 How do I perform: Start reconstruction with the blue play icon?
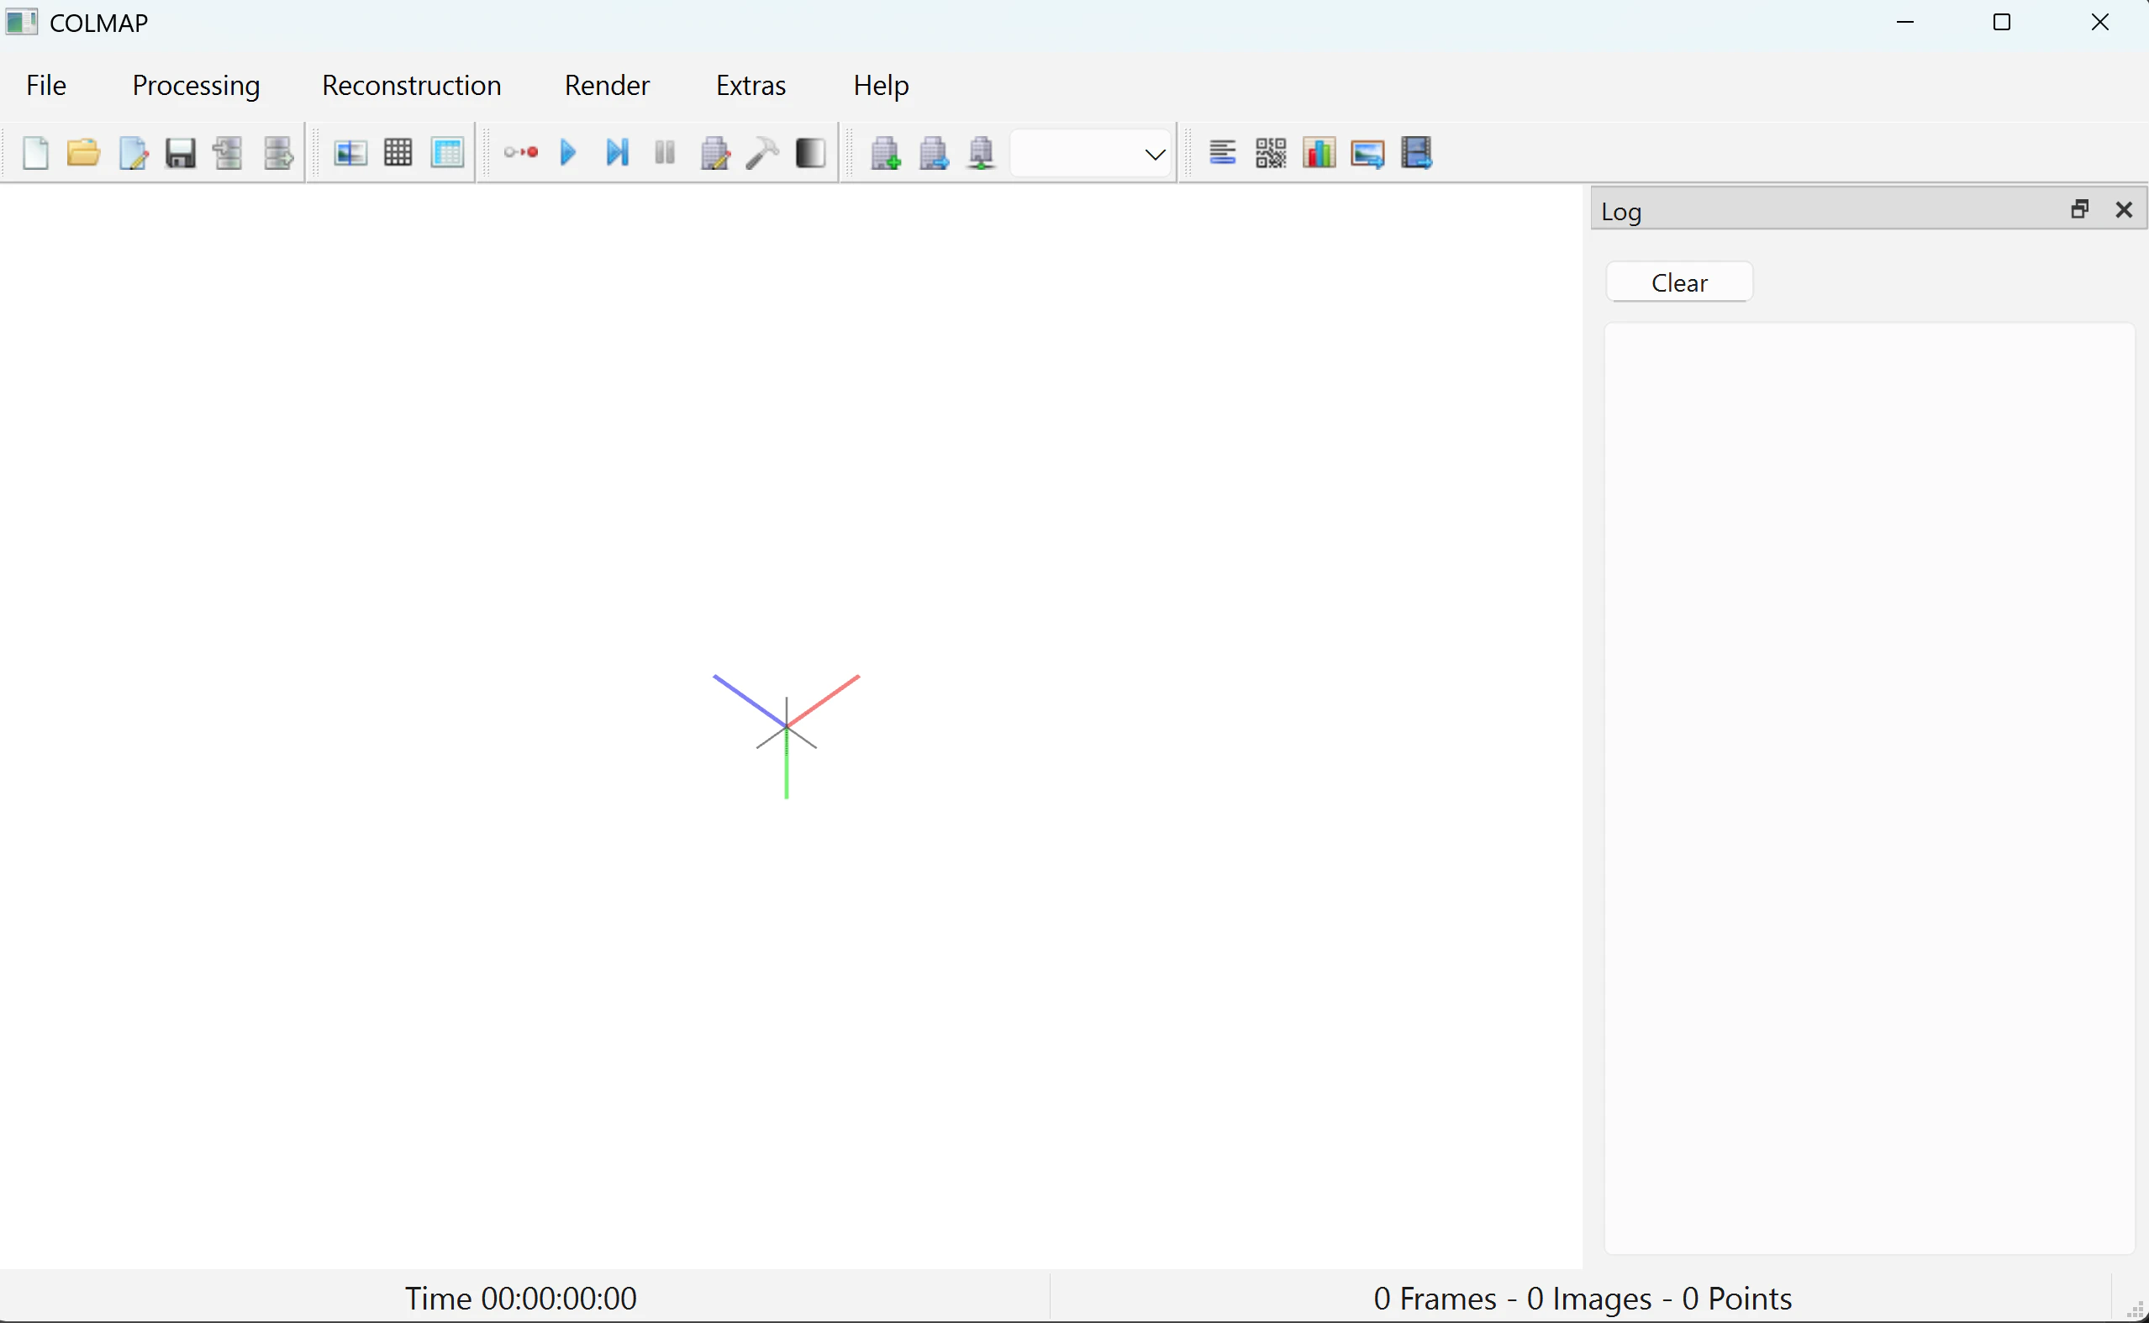[x=568, y=153]
